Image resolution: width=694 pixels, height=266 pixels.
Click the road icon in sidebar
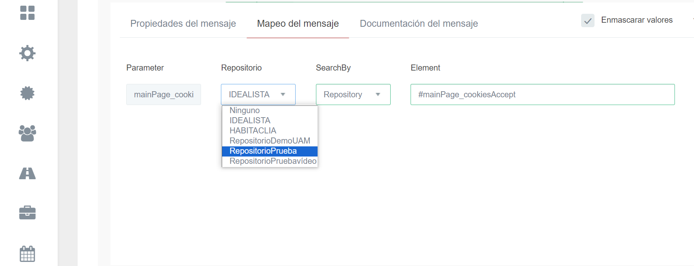click(x=27, y=174)
